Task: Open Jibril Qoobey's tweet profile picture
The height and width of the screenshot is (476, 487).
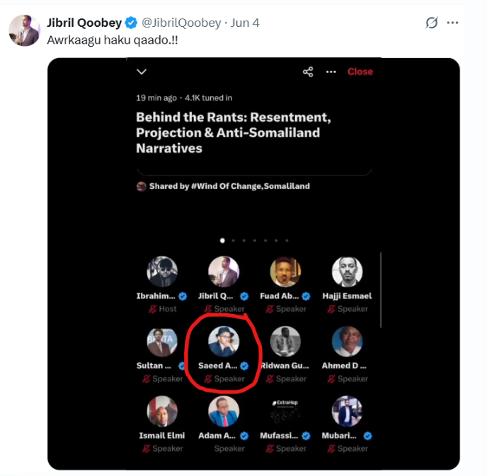Action: [25, 30]
